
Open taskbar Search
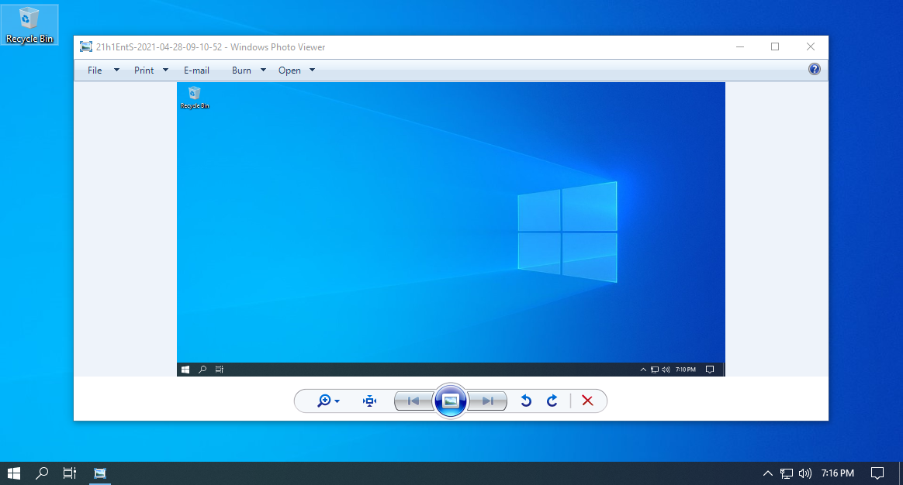point(41,473)
